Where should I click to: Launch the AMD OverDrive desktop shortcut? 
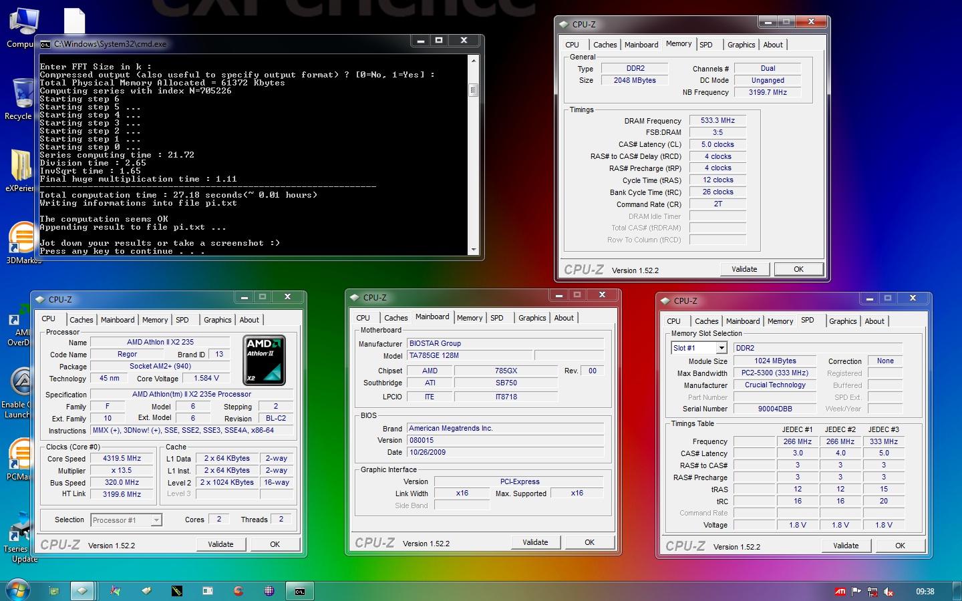pos(19,325)
